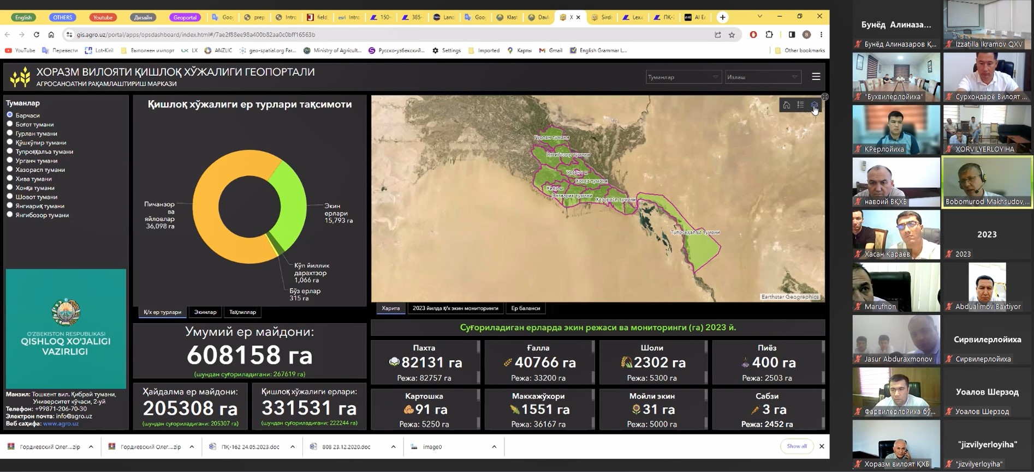Viewport: 1034px width, 472px height.
Task: Follow the www.agro.uz website link
Action: pyautogui.click(x=61, y=423)
